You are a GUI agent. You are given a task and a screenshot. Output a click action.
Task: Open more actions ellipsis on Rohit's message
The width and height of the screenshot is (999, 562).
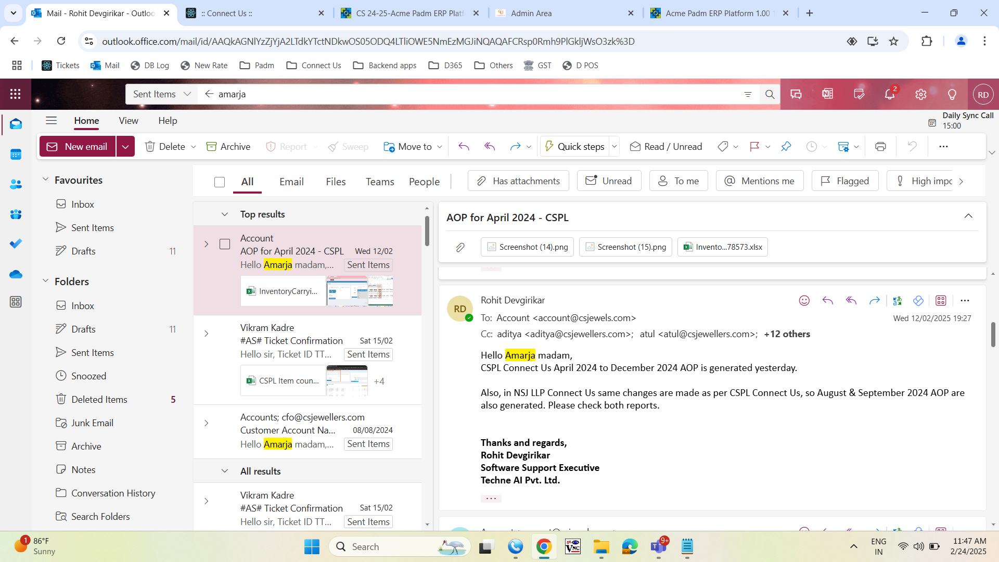coord(965,301)
